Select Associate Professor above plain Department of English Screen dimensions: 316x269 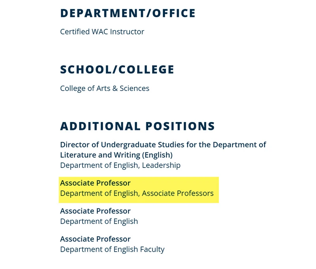[x=95, y=211]
